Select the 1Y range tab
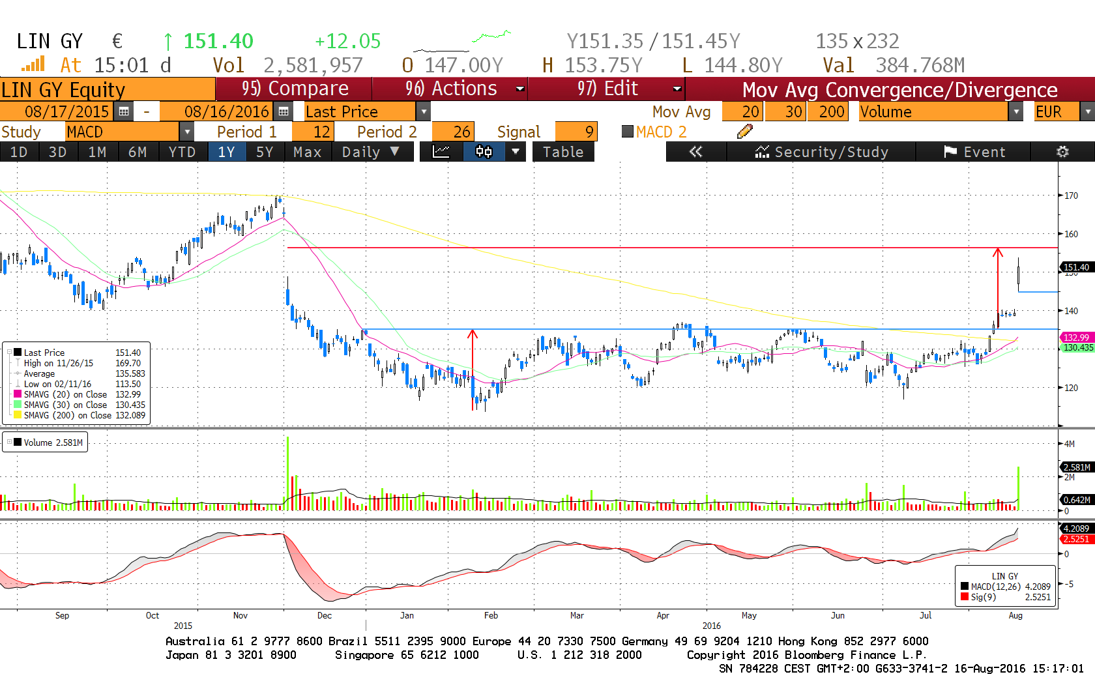 coord(227,152)
